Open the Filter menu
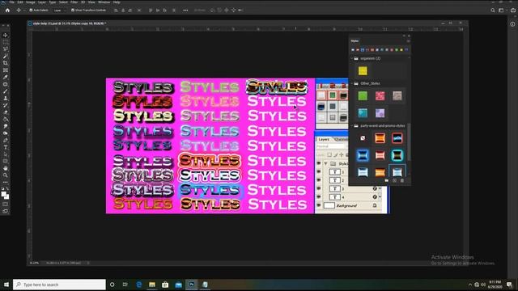Screen dimensions: 518x291 coord(74,2)
